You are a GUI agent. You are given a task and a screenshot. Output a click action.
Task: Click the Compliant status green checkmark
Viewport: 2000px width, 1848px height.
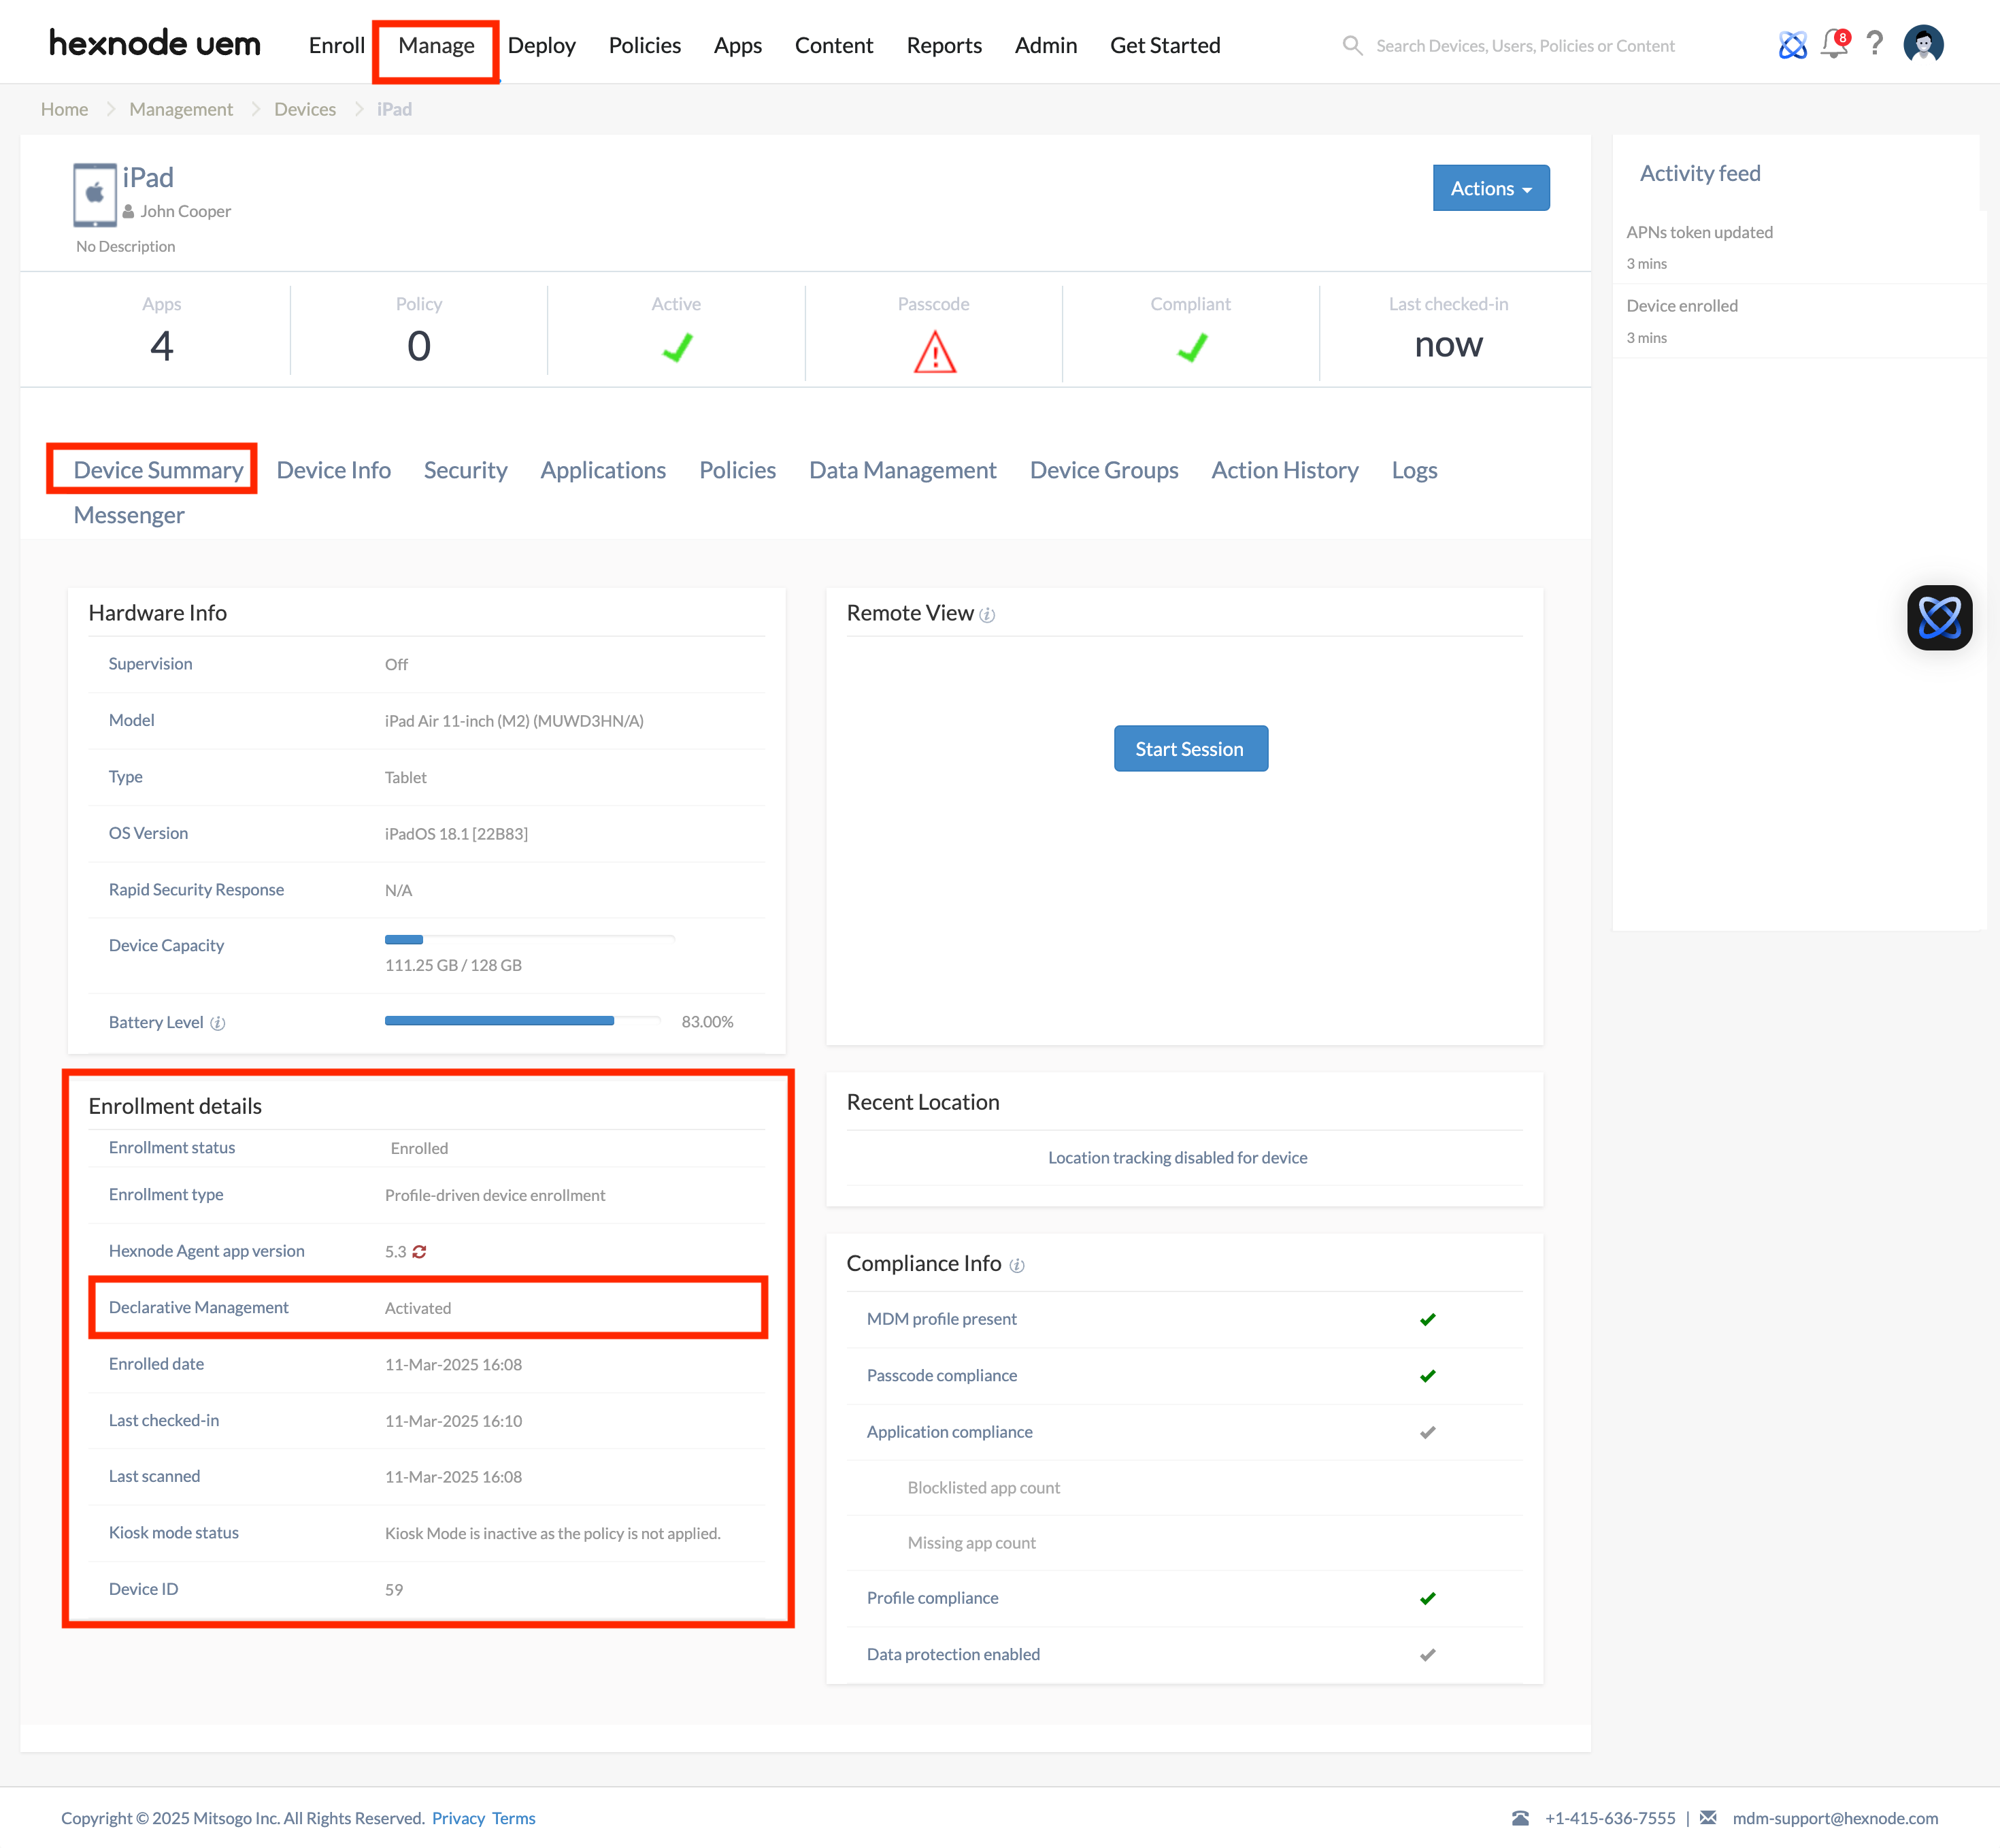(x=1191, y=347)
